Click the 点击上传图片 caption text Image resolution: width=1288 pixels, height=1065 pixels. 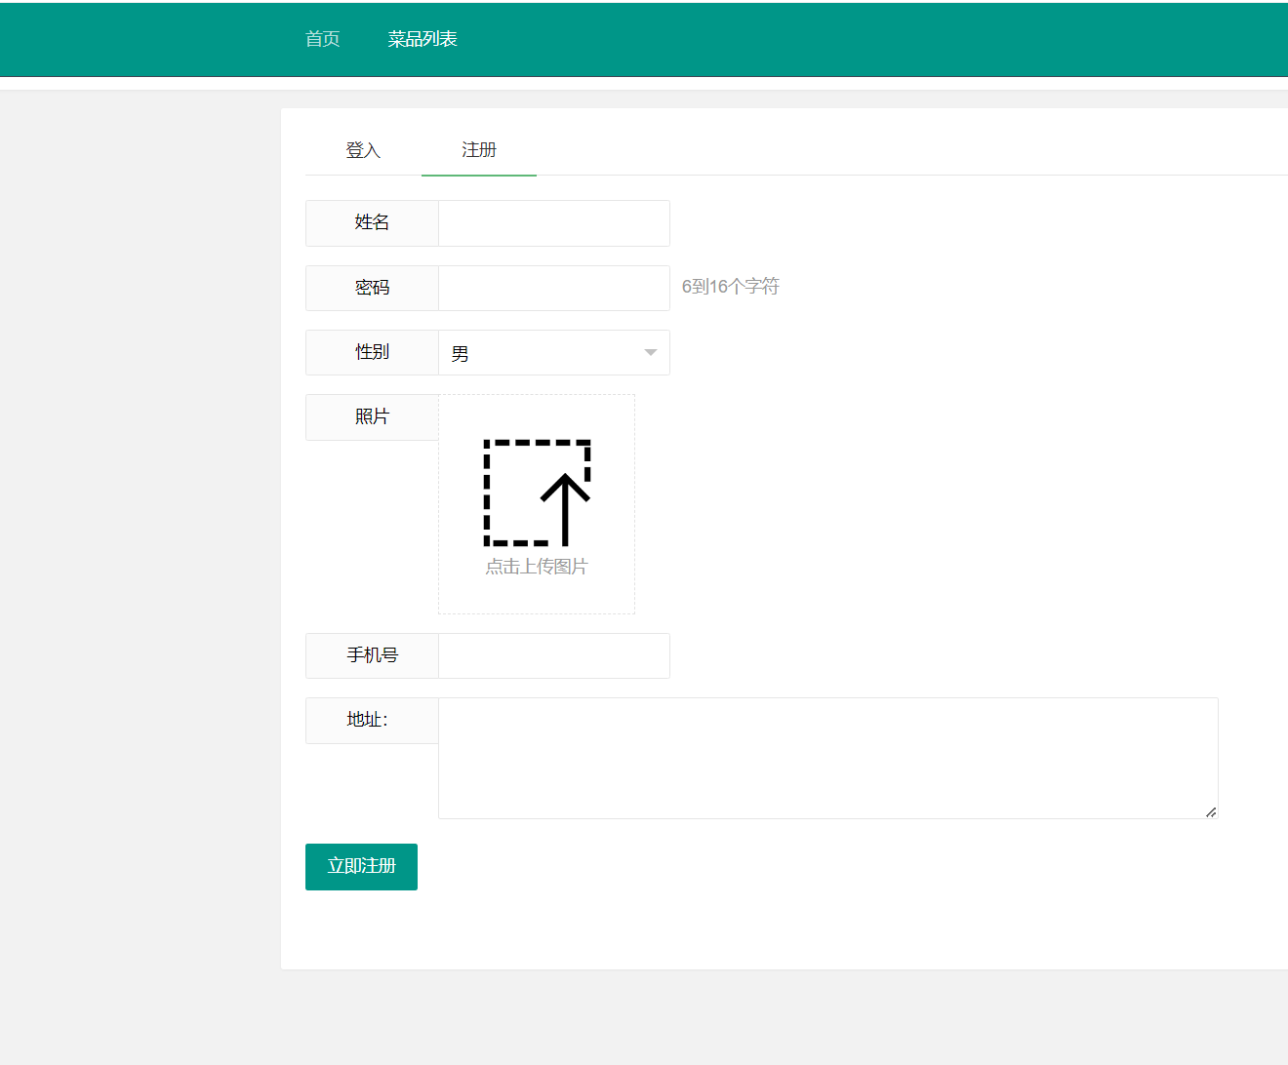(537, 567)
